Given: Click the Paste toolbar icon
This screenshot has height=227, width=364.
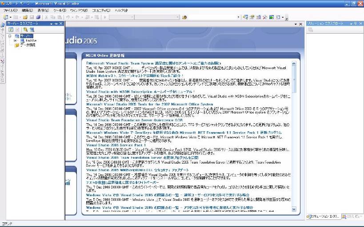Looking at the screenshot, I should click(60, 17).
